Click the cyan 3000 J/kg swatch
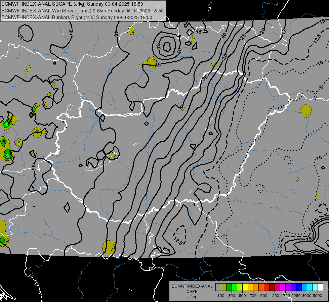 (x=310, y=287)
